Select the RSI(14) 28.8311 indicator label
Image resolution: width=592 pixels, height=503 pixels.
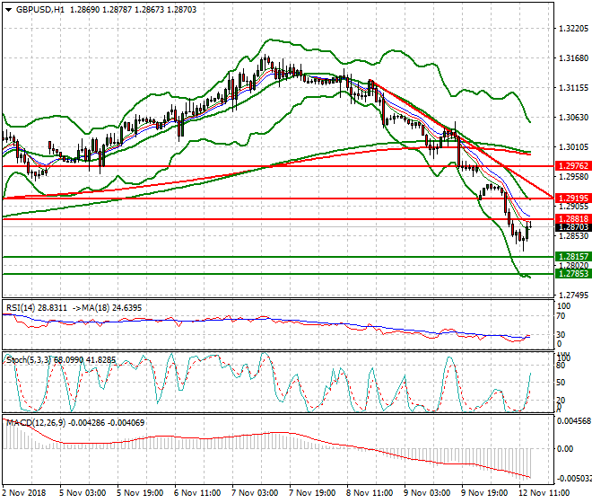click(36, 308)
